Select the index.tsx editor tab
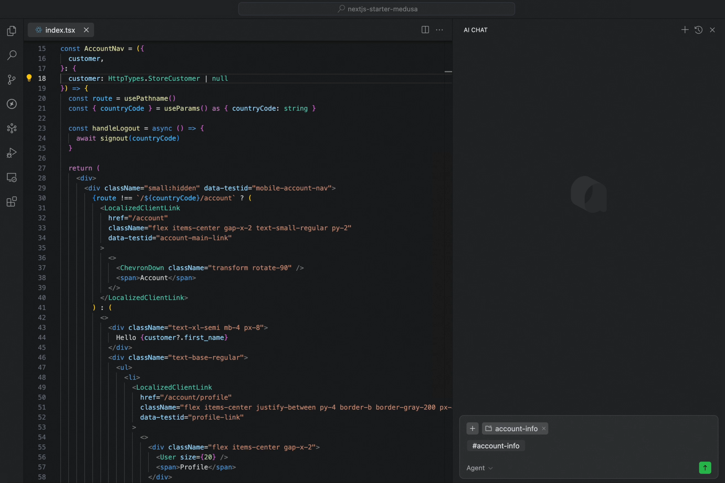 point(60,30)
